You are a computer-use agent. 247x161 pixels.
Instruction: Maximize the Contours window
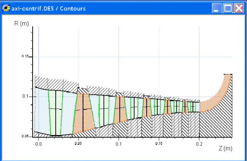tap(228, 8)
